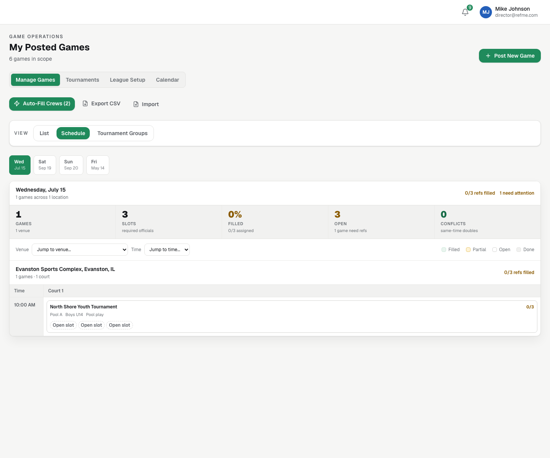
Task: Select the List view option
Action: 44,133
